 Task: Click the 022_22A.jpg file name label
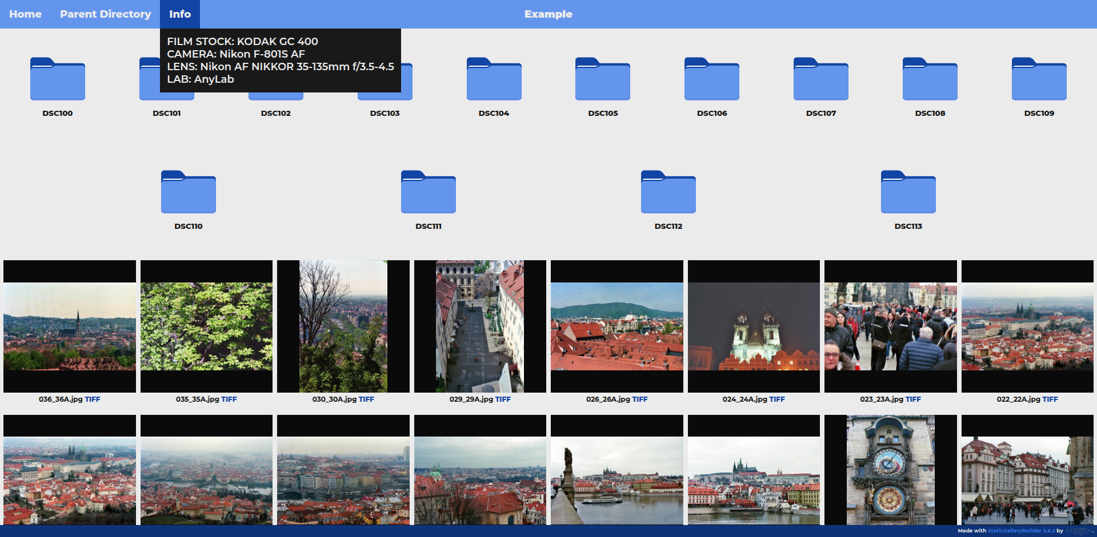pyautogui.click(x=1018, y=399)
